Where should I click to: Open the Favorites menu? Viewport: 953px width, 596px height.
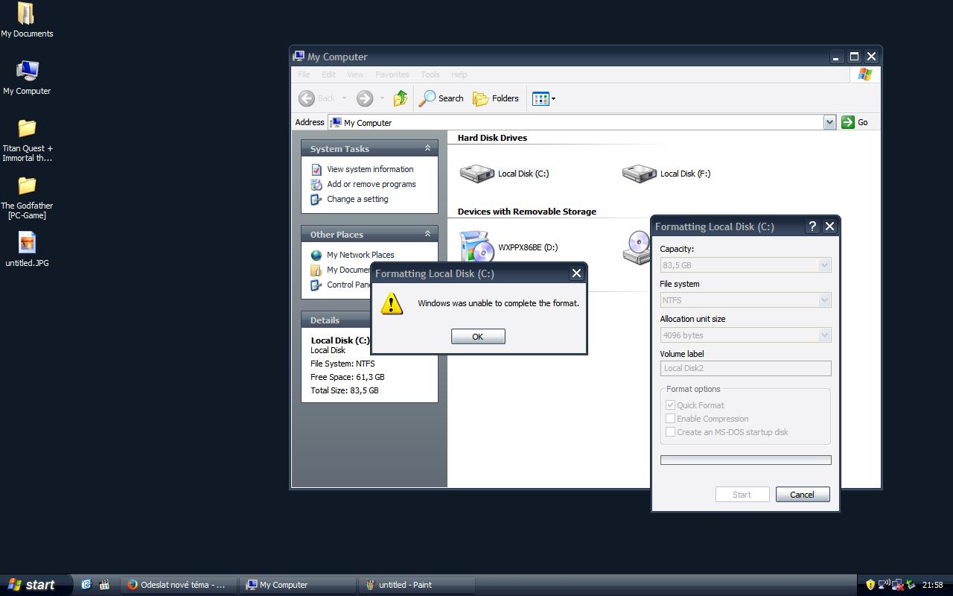[392, 74]
